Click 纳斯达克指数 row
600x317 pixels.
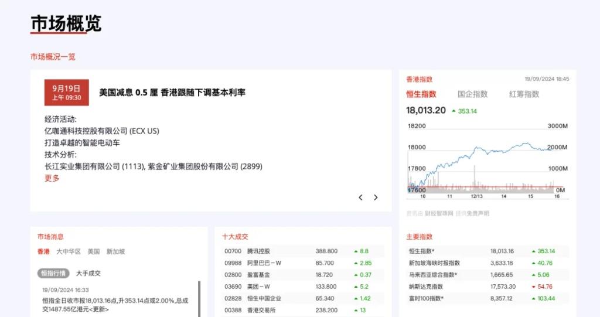(487, 287)
